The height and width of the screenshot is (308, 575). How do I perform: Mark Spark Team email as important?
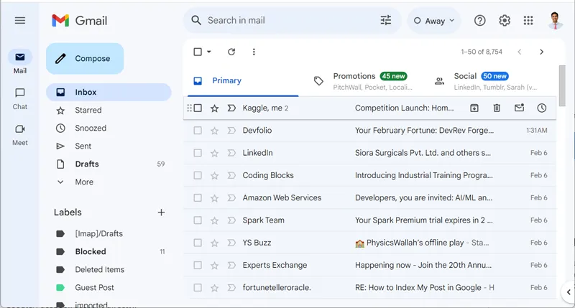[x=231, y=220]
